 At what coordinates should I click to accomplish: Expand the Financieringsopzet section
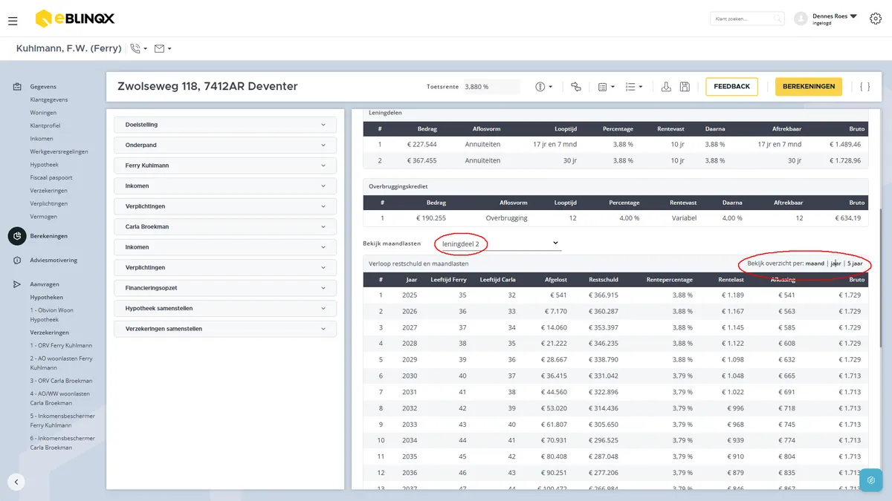[225, 288]
